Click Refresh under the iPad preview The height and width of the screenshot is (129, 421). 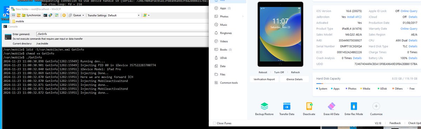(295, 72)
